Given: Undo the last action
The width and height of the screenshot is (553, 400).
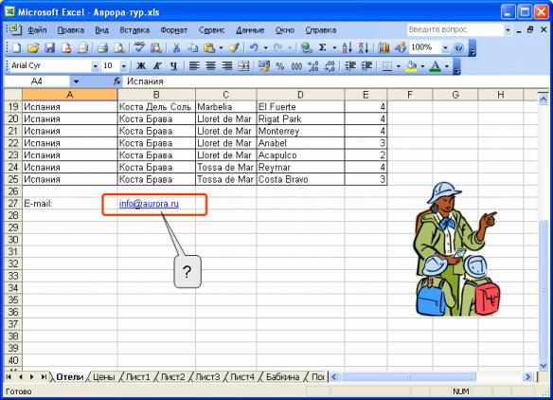Looking at the screenshot, I should point(254,47).
